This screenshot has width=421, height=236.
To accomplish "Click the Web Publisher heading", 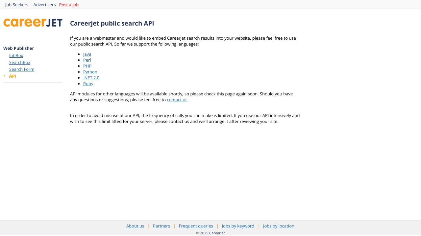I will tap(19, 48).
